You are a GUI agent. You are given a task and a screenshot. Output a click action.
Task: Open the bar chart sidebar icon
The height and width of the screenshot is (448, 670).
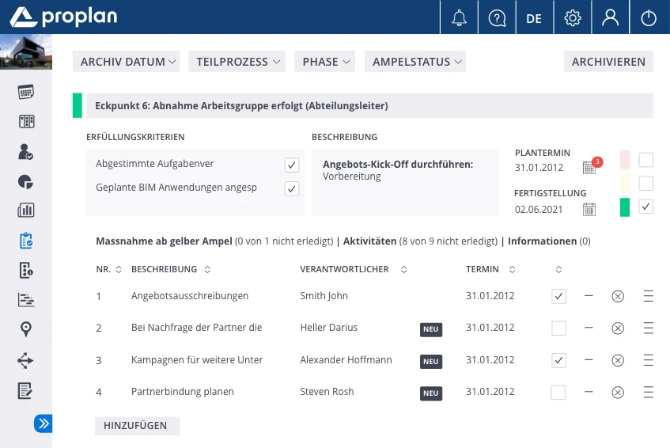point(26,211)
